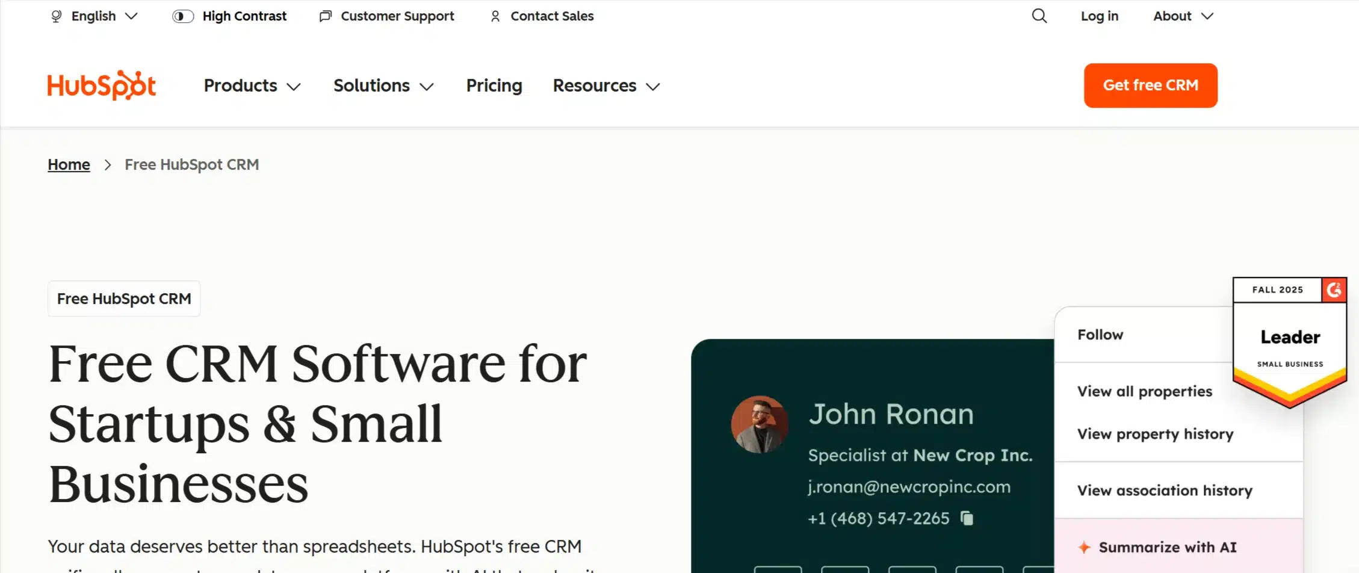
Task: Toggle the High Contrast switch
Action: (183, 16)
